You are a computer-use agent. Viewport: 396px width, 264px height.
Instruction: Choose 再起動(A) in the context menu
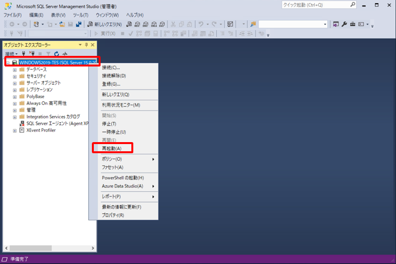click(128, 148)
